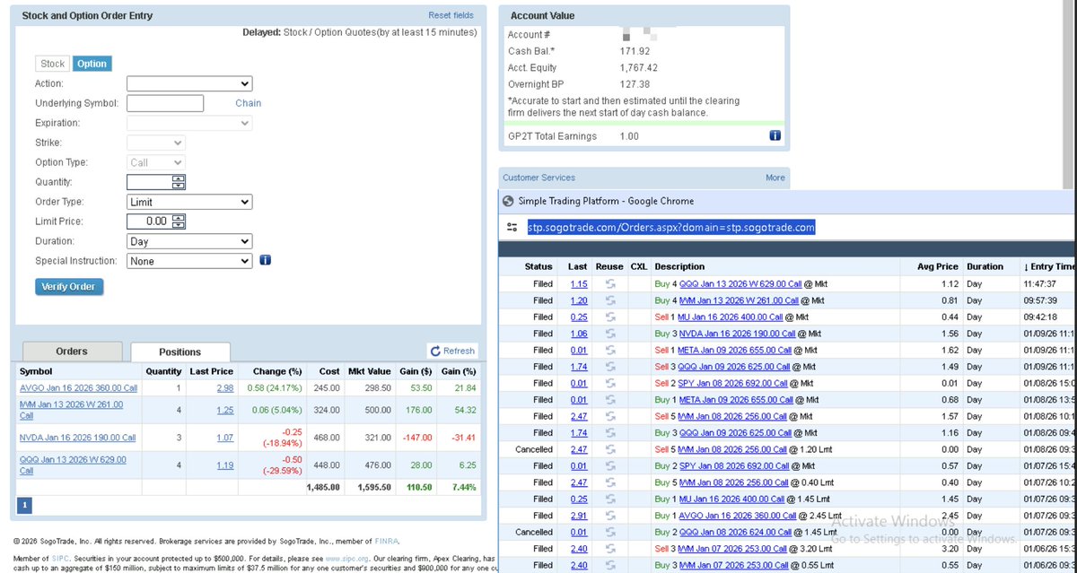
Task: Open the IWM Jan 13 2026 W 261.00 Call position
Action: [72, 410]
